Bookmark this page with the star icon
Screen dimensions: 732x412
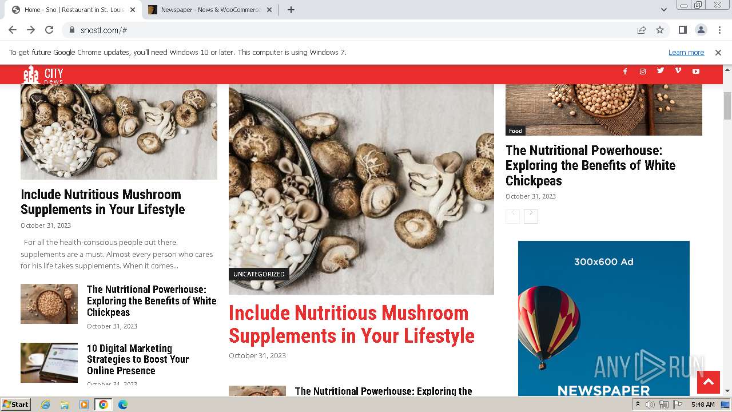coord(660,30)
